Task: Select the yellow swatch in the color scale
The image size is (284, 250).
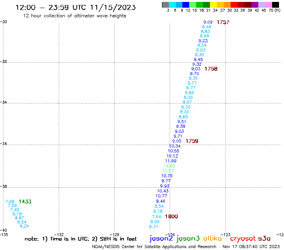Action: pyautogui.click(x=213, y=5)
